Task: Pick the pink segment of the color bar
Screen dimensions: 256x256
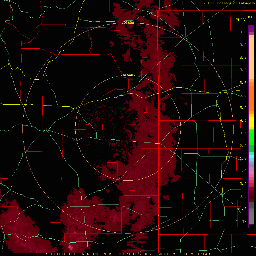Action: coord(251,172)
